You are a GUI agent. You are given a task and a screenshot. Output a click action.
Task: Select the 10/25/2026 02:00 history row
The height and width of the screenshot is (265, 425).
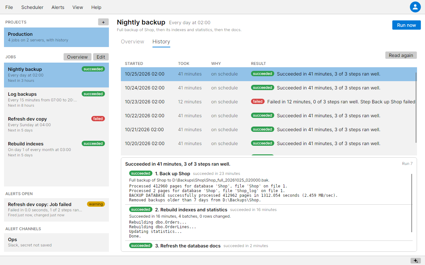pos(269,74)
